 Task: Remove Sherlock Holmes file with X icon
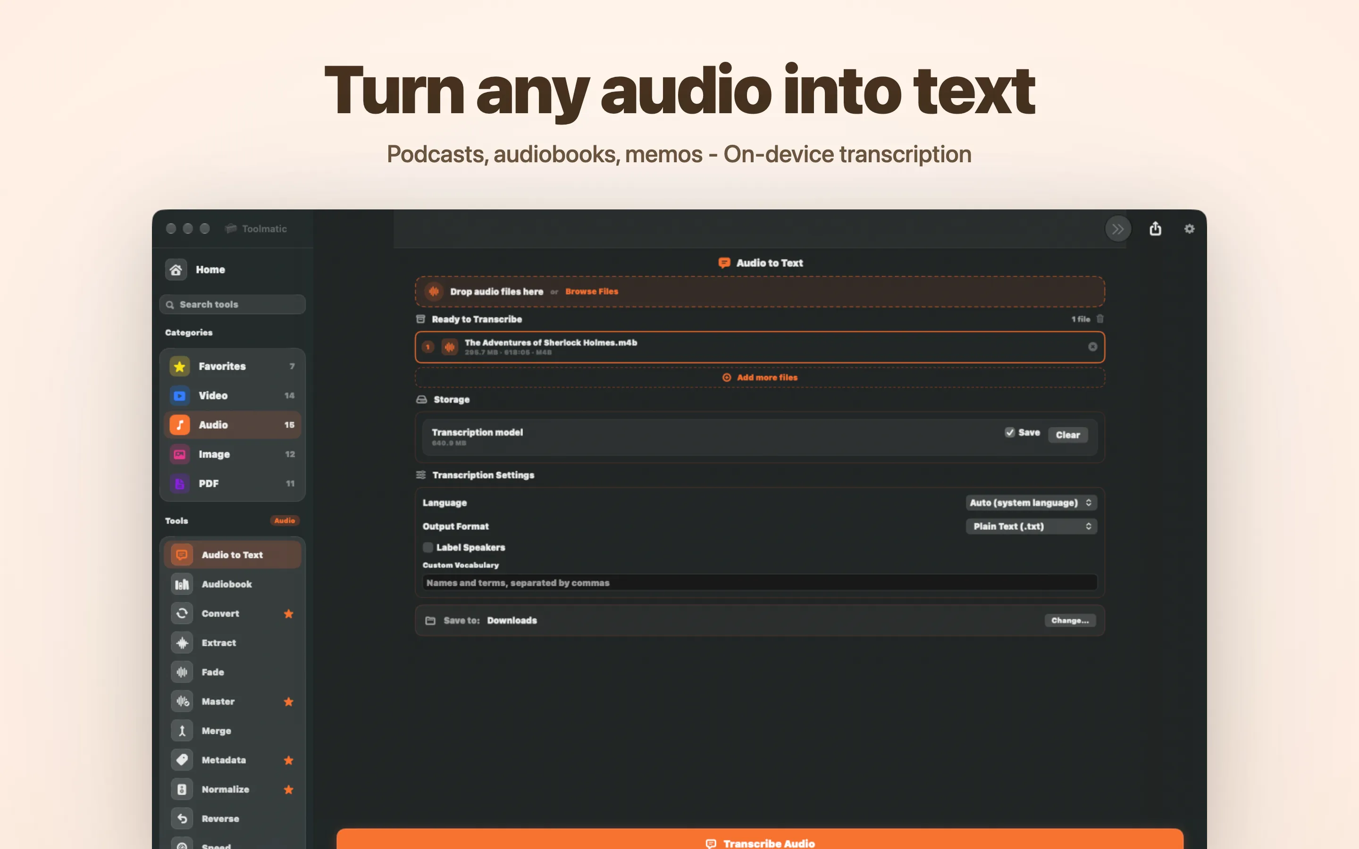point(1092,347)
